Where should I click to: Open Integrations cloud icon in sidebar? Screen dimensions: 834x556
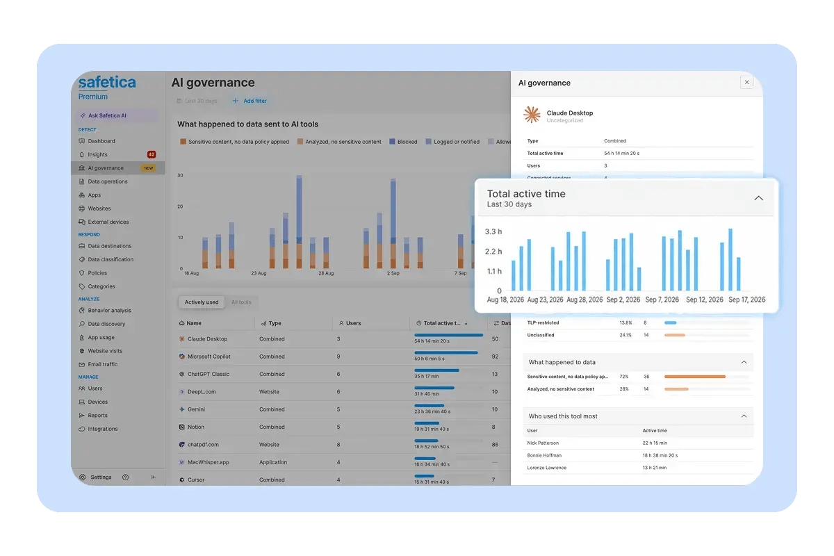pos(82,429)
